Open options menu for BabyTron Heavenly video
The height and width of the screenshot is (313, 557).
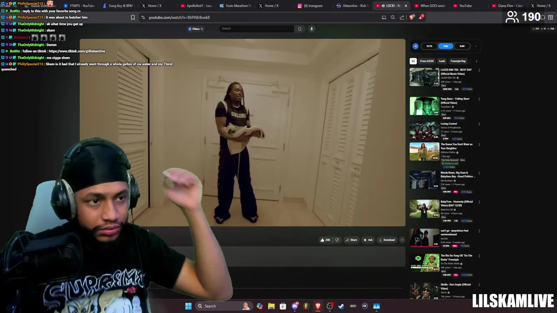click(479, 202)
